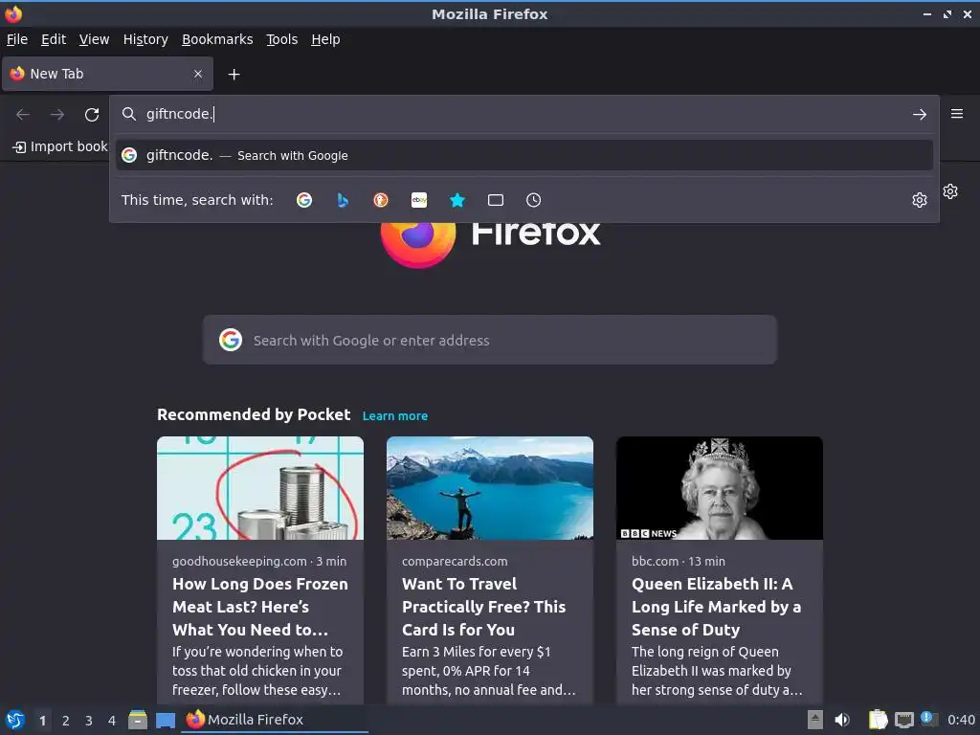Open search settings gear in urlbar dropdown
This screenshot has height=735, width=980.
tap(920, 200)
